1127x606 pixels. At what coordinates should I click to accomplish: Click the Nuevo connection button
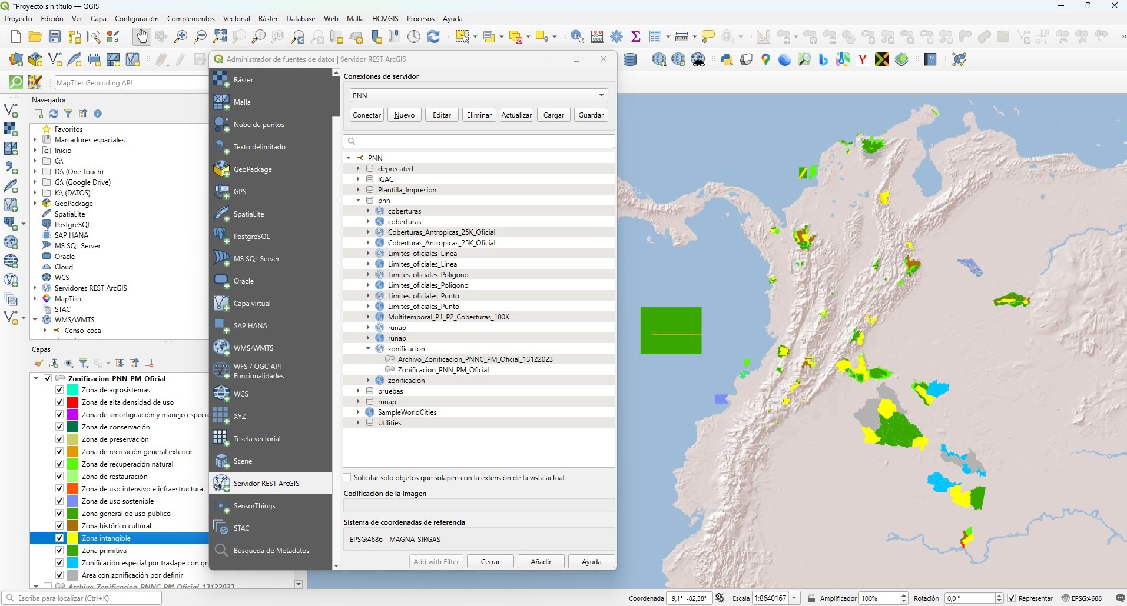click(405, 115)
